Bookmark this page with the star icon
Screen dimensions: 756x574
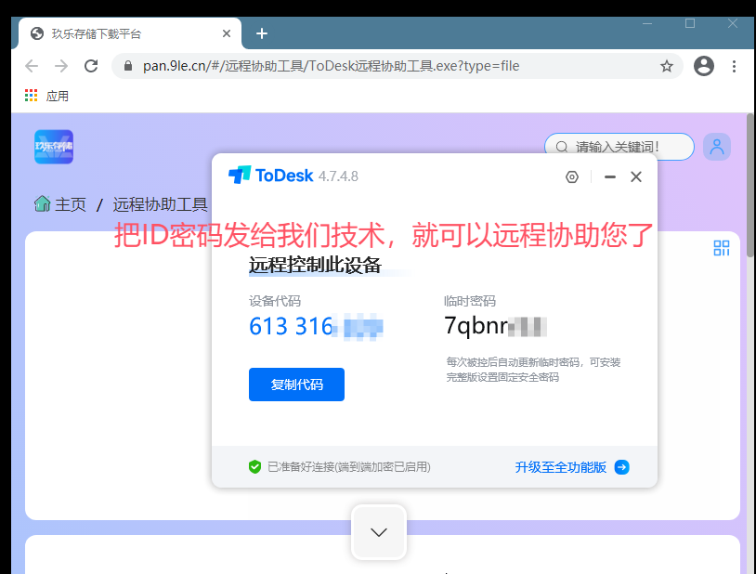667,66
